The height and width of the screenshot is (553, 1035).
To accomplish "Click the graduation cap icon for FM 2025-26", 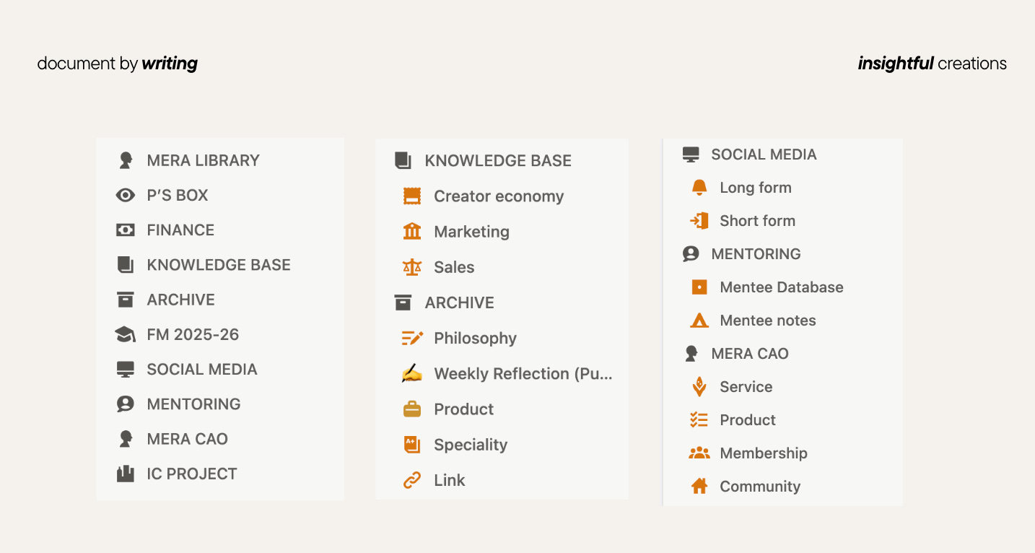I will coord(126,334).
